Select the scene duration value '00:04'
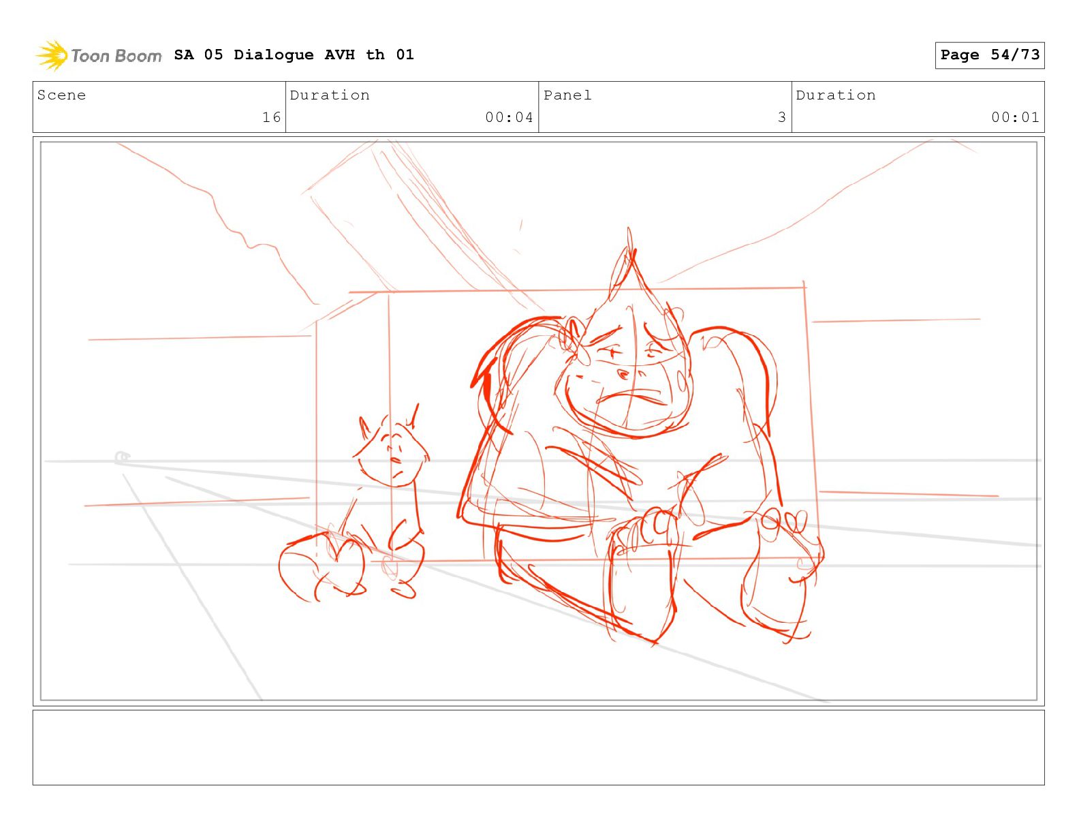Image resolution: width=1079 pixels, height=834 pixels. point(509,117)
